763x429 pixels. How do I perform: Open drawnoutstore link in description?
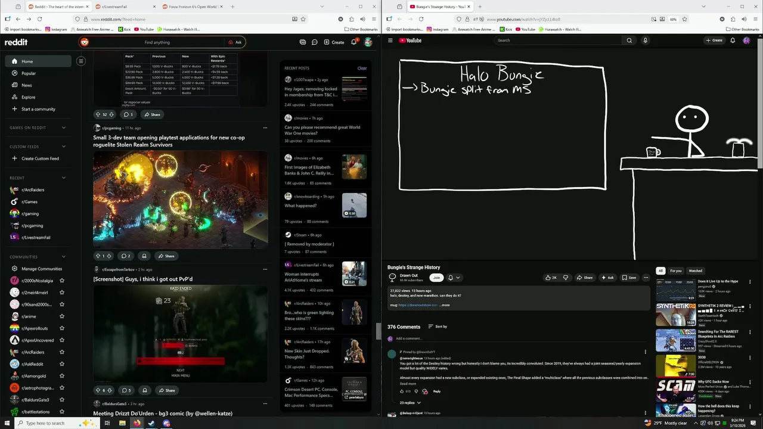(x=418, y=305)
